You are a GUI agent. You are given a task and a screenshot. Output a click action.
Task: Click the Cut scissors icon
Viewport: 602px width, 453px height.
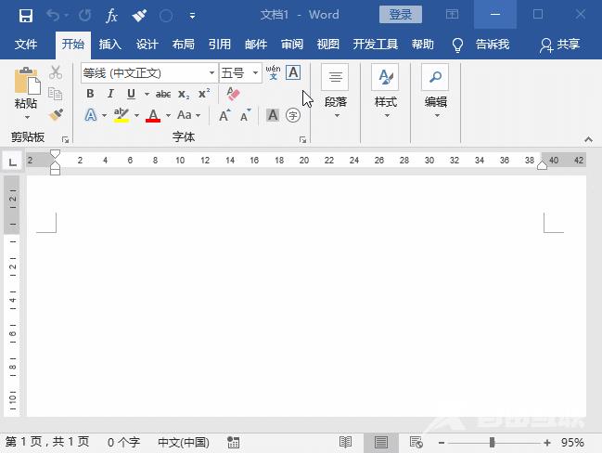[56, 72]
